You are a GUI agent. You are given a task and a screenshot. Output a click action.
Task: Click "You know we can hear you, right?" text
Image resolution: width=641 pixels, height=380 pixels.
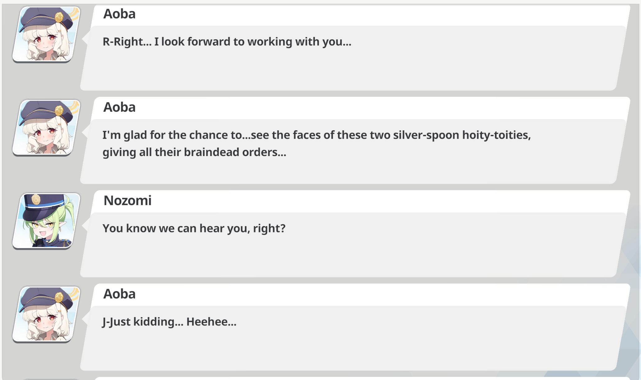pos(194,229)
